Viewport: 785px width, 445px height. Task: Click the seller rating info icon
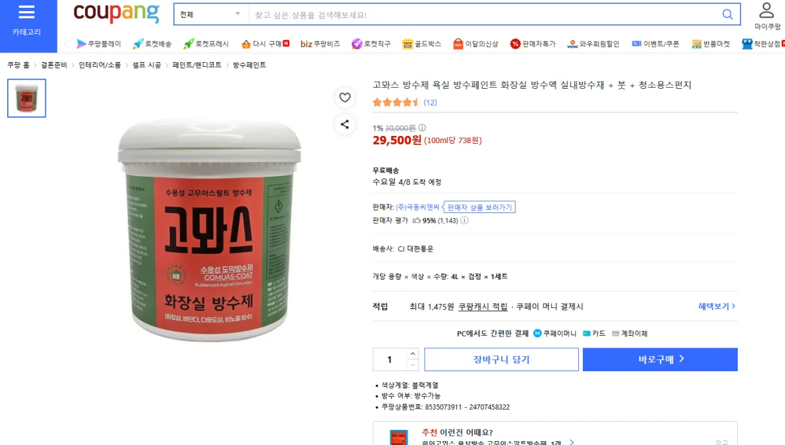click(464, 221)
